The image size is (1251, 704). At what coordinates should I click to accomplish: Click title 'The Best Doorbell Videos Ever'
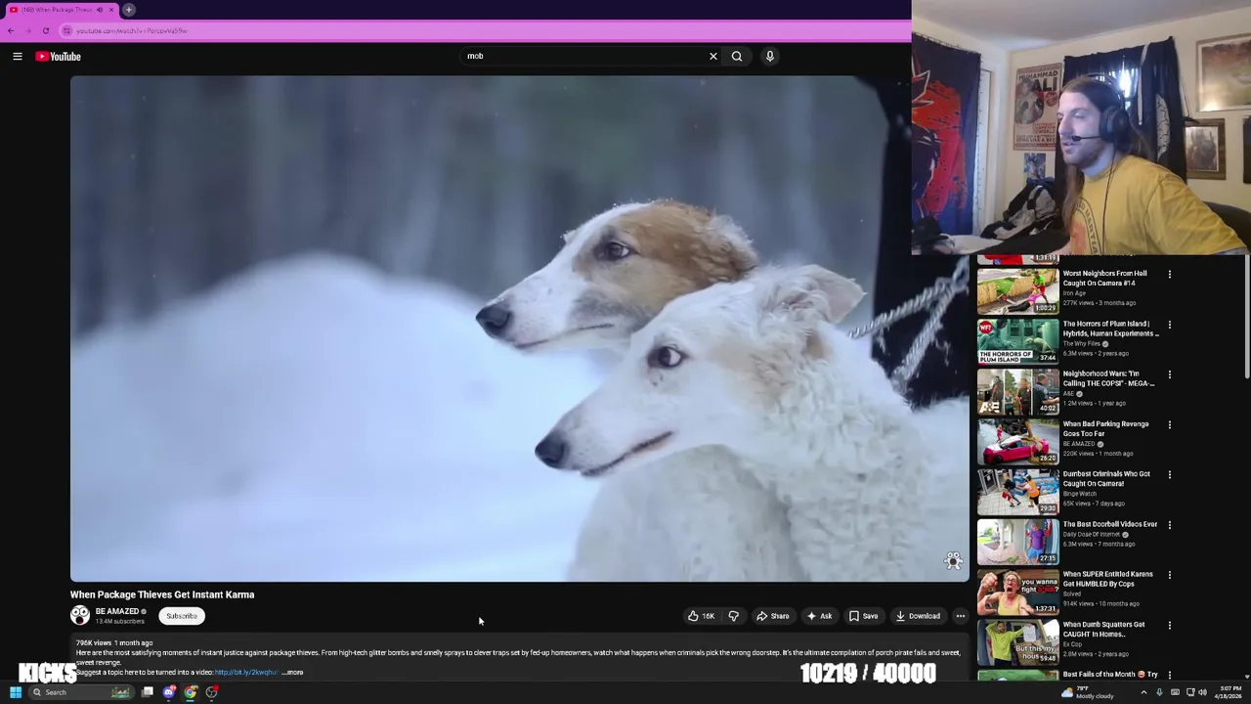(x=1109, y=524)
